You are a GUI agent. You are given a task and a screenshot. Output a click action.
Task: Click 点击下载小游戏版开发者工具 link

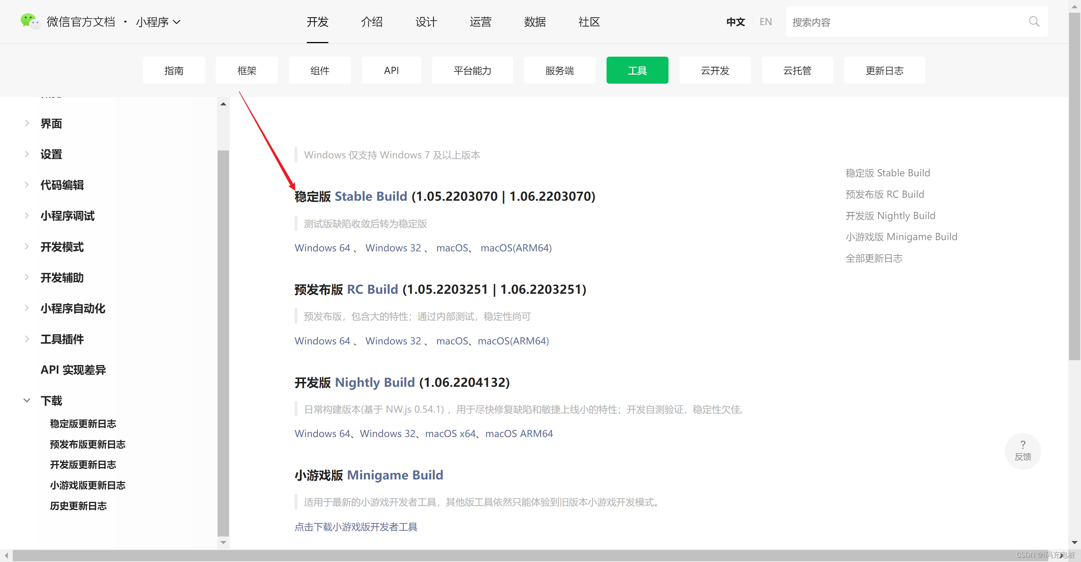[x=356, y=527]
